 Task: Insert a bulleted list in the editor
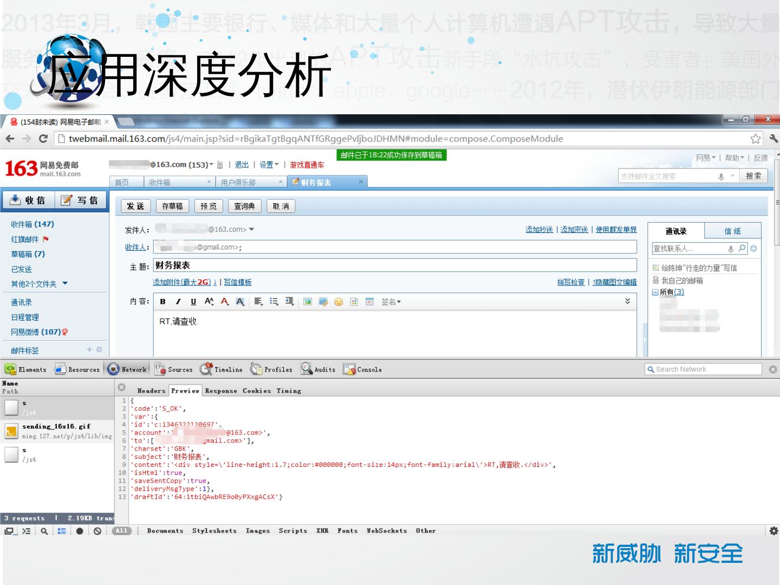pos(274,302)
